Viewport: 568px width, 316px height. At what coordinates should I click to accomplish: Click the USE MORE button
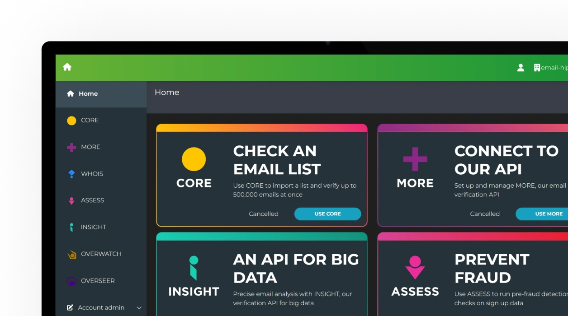pyautogui.click(x=542, y=214)
